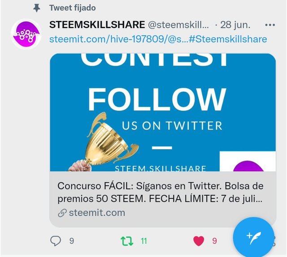287x257 pixels.
Task: Open the tweet via 28 jun. timestamp
Action: [235, 25]
